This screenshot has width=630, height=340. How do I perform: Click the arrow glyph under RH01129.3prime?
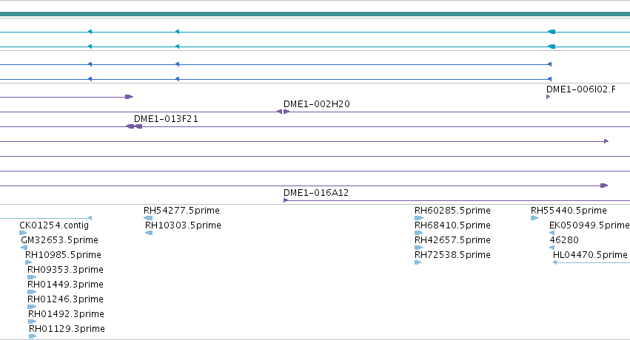pyautogui.click(x=33, y=336)
